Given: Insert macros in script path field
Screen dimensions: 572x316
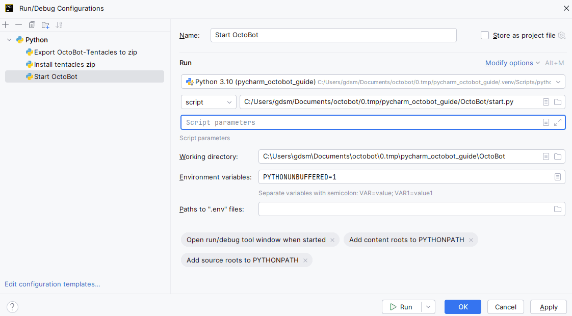Looking at the screenshot, I should (x=545, y=102).
